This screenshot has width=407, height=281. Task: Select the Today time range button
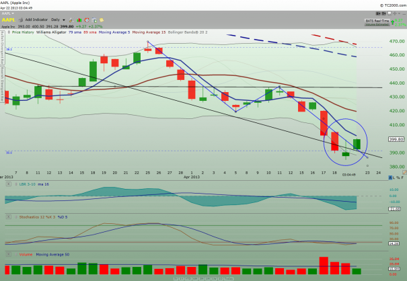(x=229, y=279)
